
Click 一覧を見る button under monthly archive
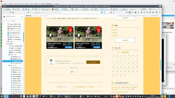point(125,40)
